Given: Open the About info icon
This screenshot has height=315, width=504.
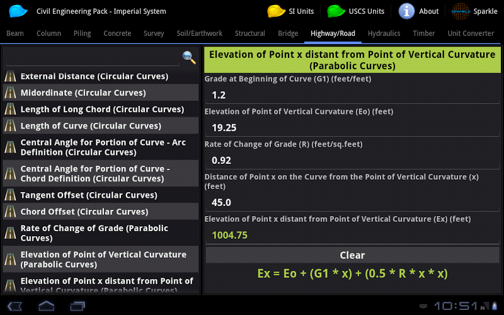Looking at the screenshot, I should (x=406, y=11).
